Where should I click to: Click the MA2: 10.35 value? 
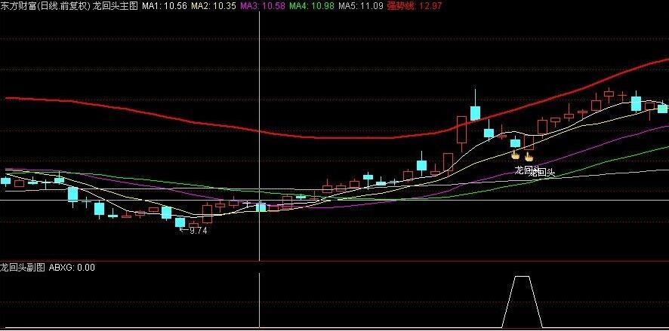pos(214,5)
